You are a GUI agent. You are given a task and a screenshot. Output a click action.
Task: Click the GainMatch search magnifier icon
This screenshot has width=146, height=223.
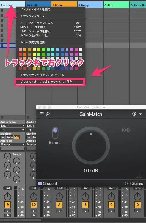point(48,114)
